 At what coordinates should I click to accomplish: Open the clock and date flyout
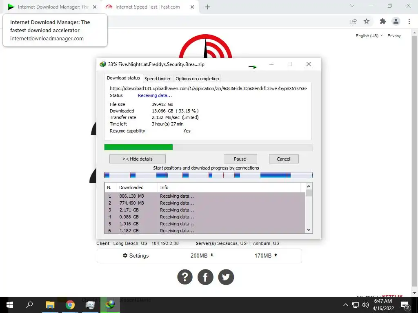[383, 305]
